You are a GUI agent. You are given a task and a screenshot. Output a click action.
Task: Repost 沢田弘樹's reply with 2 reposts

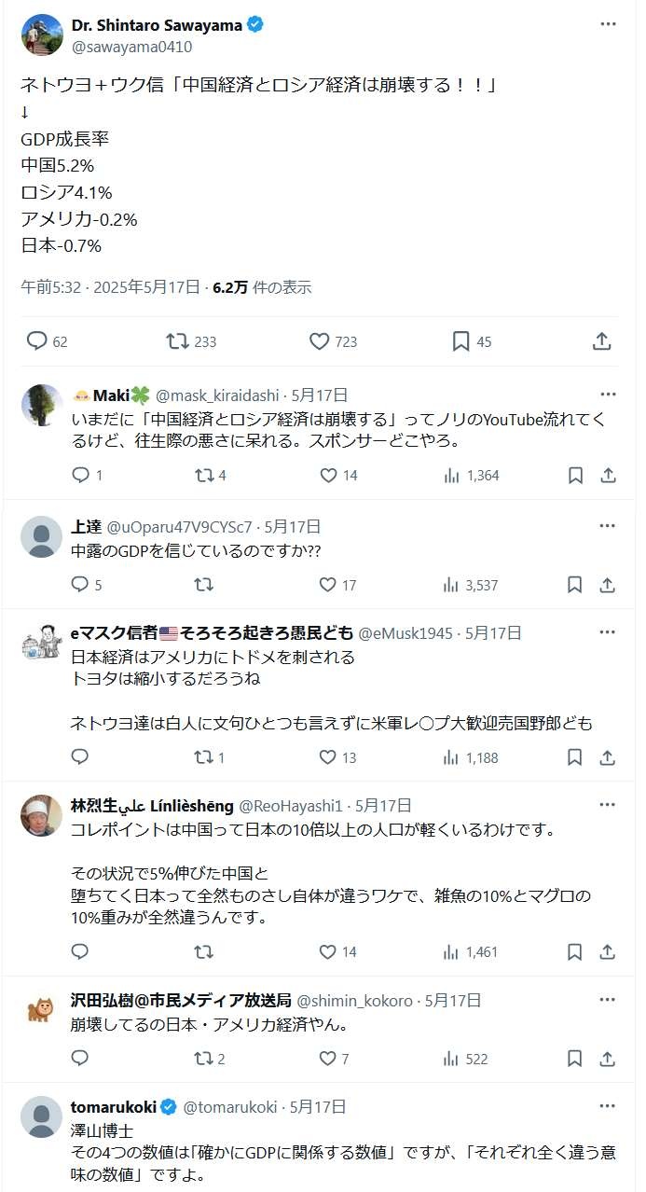[203, 1059]
